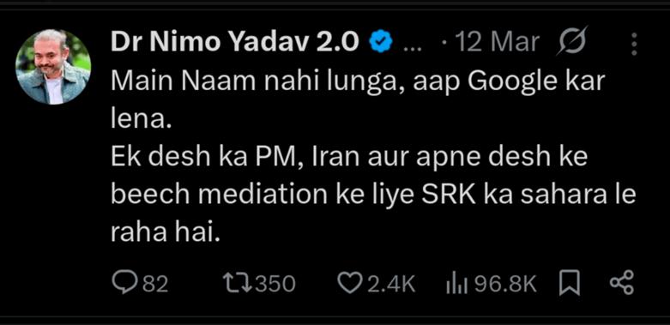Click the 82 replies count
Viewport: 670px width, 325px height.
point(154,284)
